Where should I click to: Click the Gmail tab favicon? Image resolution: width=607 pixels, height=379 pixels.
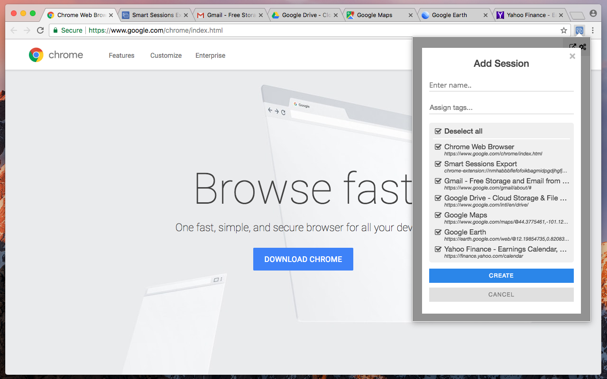pyautogui.click(x=201, y=15)
